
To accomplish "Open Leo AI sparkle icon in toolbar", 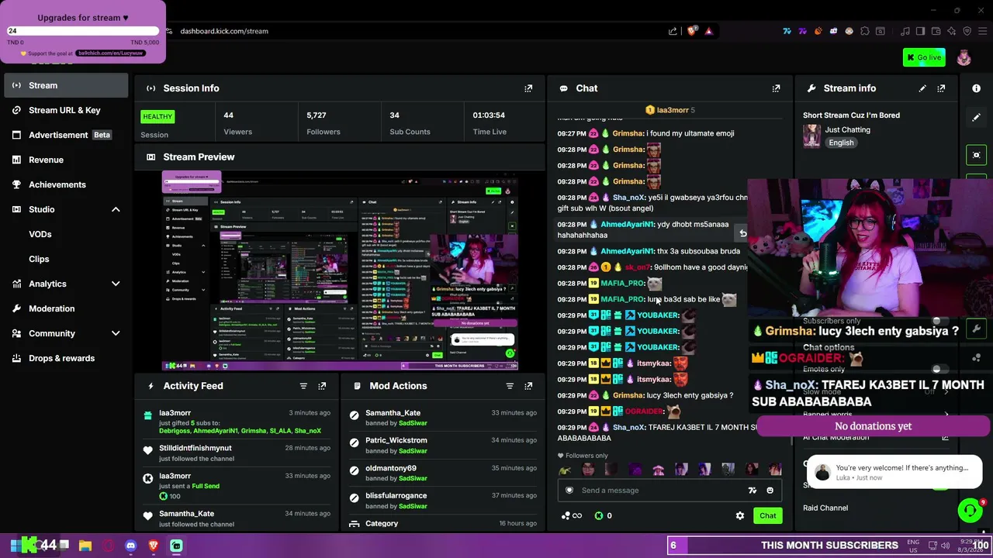I will coord(951,31).
